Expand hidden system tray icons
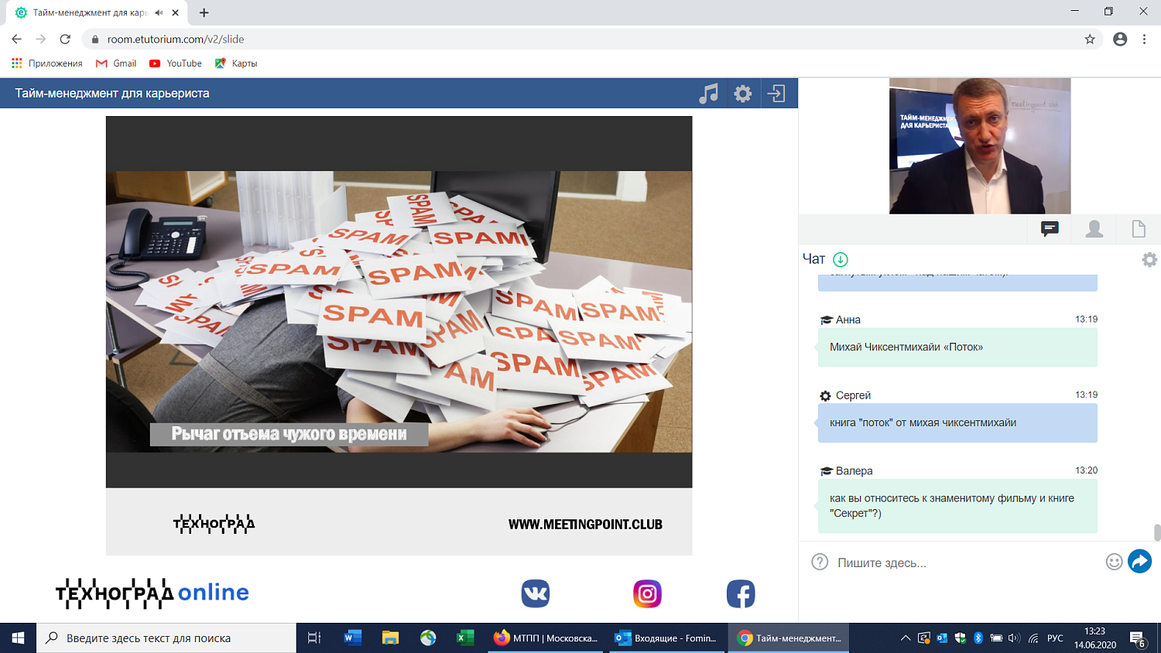 905,638
